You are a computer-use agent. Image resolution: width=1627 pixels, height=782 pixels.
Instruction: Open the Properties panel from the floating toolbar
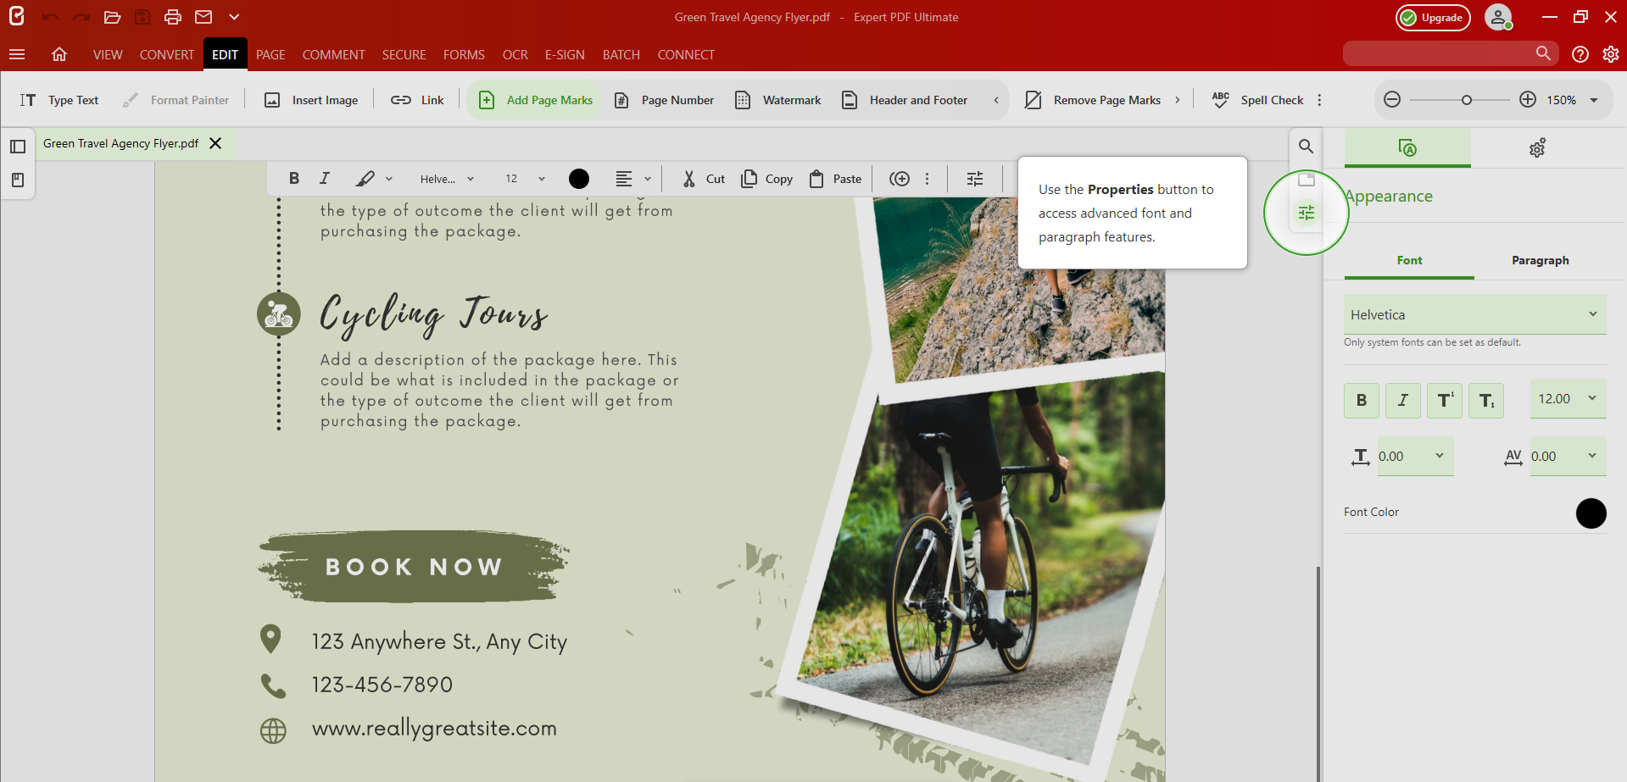pos(974,179)
